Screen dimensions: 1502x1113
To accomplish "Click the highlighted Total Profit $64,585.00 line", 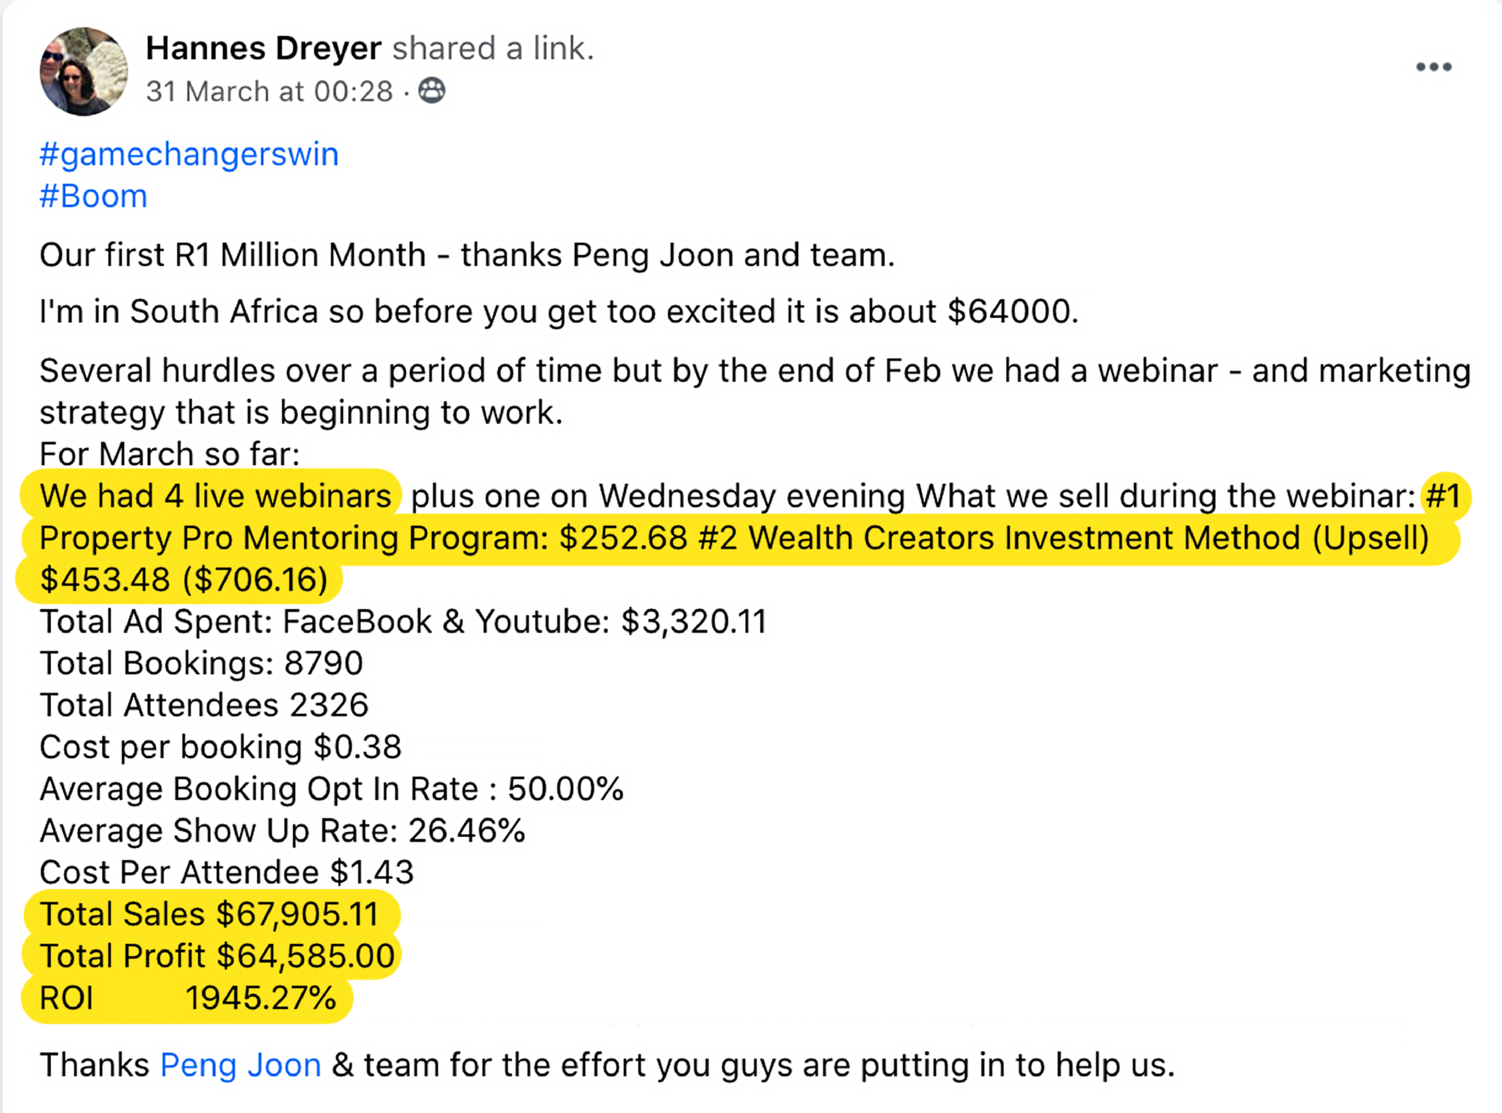I will pos(217,956).
